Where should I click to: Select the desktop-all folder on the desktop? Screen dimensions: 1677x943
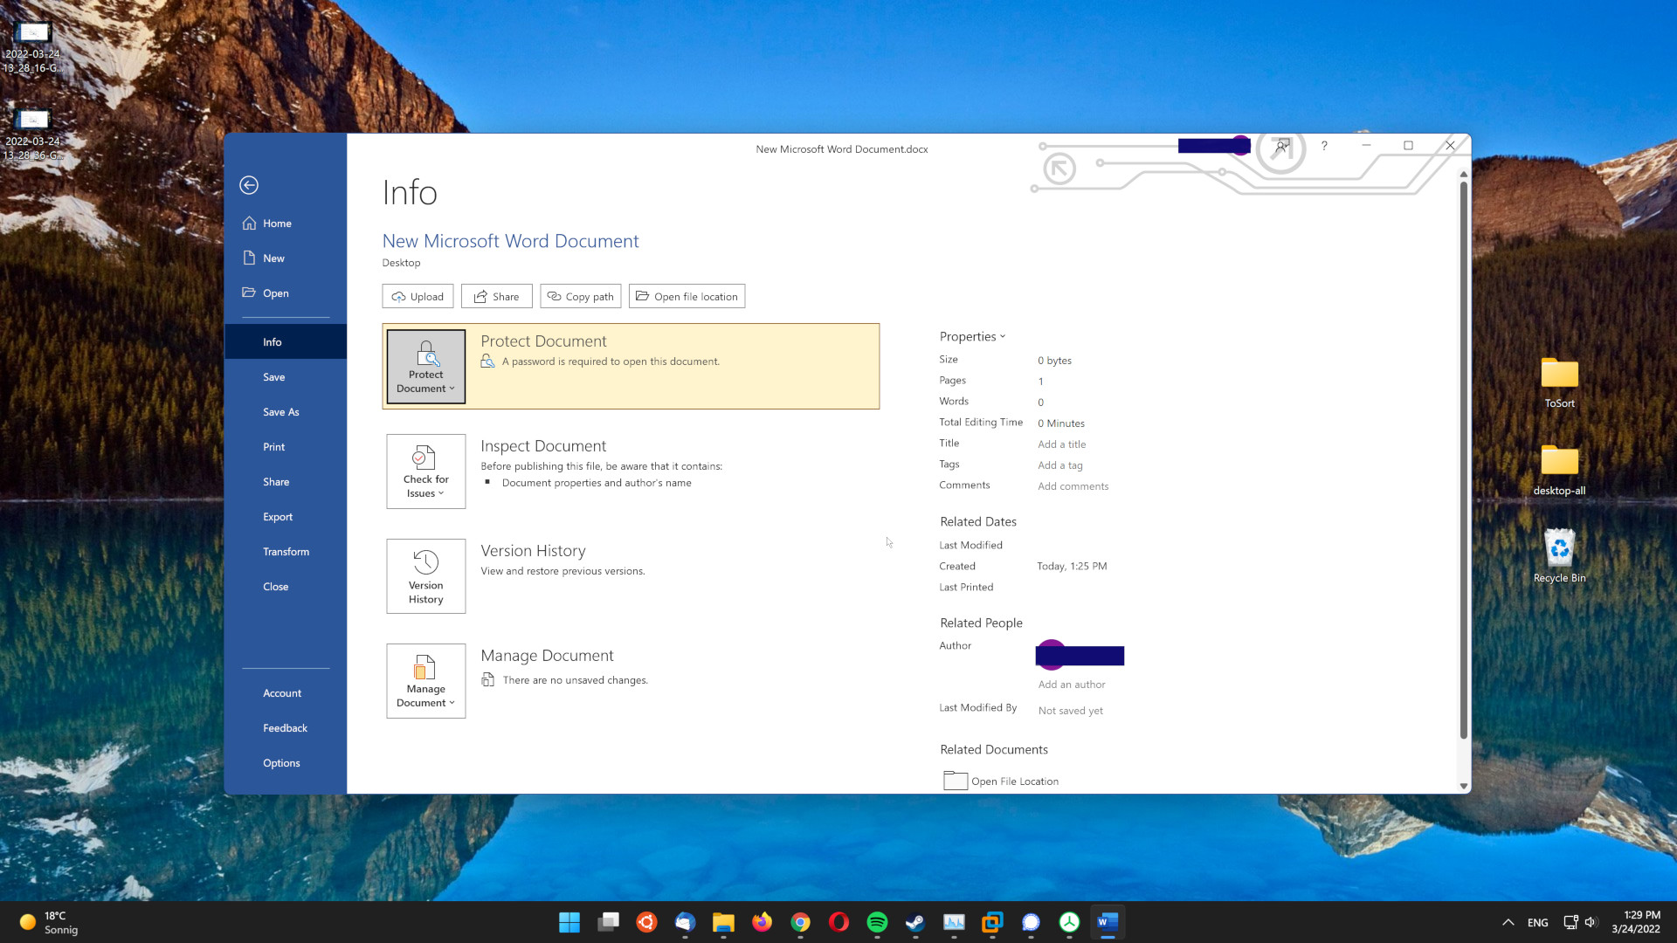tap(1559, 471)
